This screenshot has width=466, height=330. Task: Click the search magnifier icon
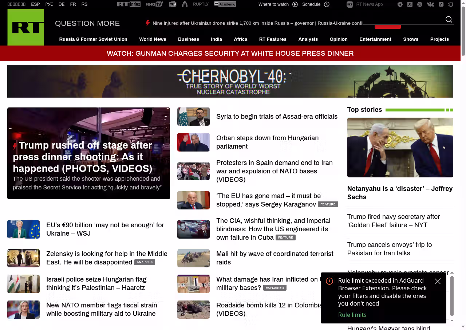pyautogui.click(x=449, y=20)
